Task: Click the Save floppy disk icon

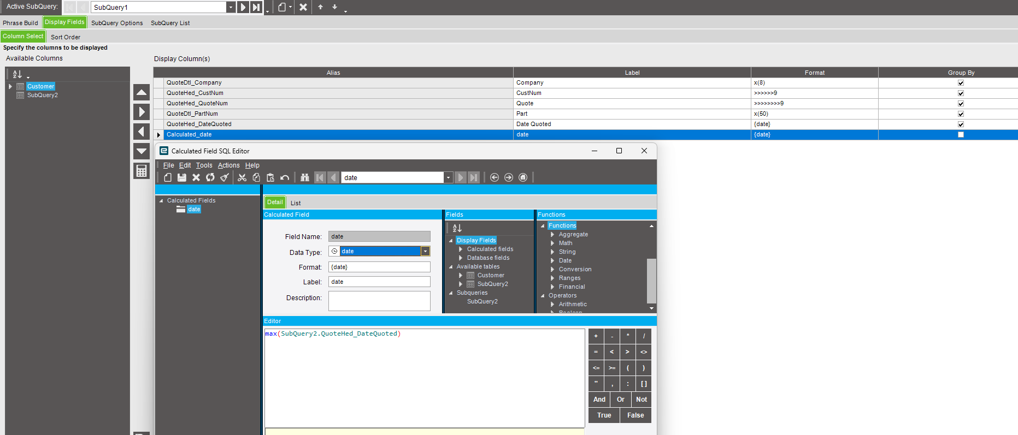Action: click(182, 177)
